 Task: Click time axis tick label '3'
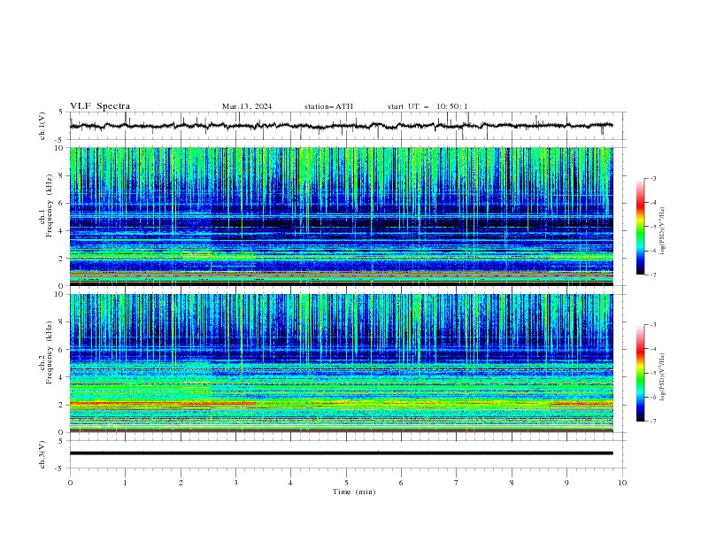click(235, 483)
